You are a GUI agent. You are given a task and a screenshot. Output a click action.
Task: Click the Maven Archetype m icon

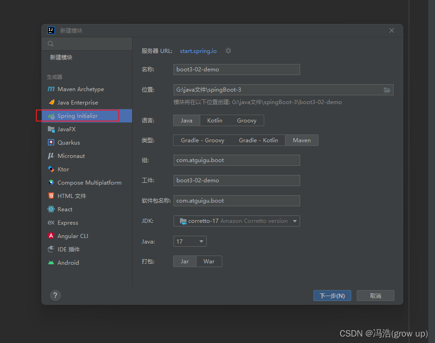pyautogui.click(x=51, y=89)
